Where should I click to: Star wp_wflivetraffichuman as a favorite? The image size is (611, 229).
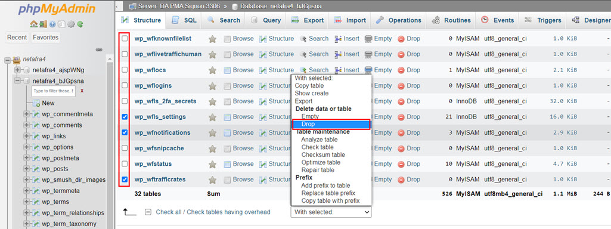(x=212, y=55)
